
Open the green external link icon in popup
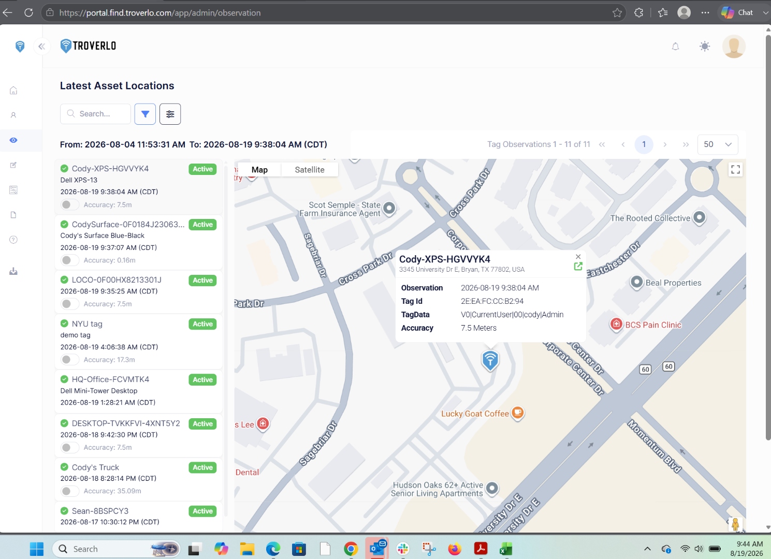[578, 266]
